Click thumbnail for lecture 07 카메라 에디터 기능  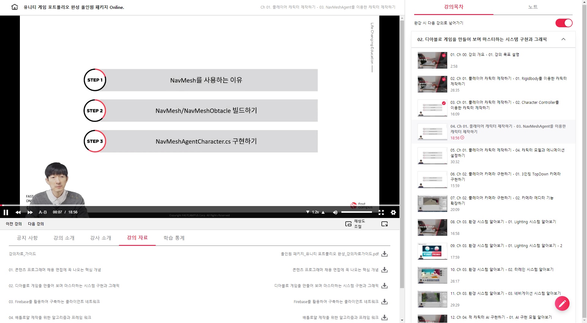432,204
